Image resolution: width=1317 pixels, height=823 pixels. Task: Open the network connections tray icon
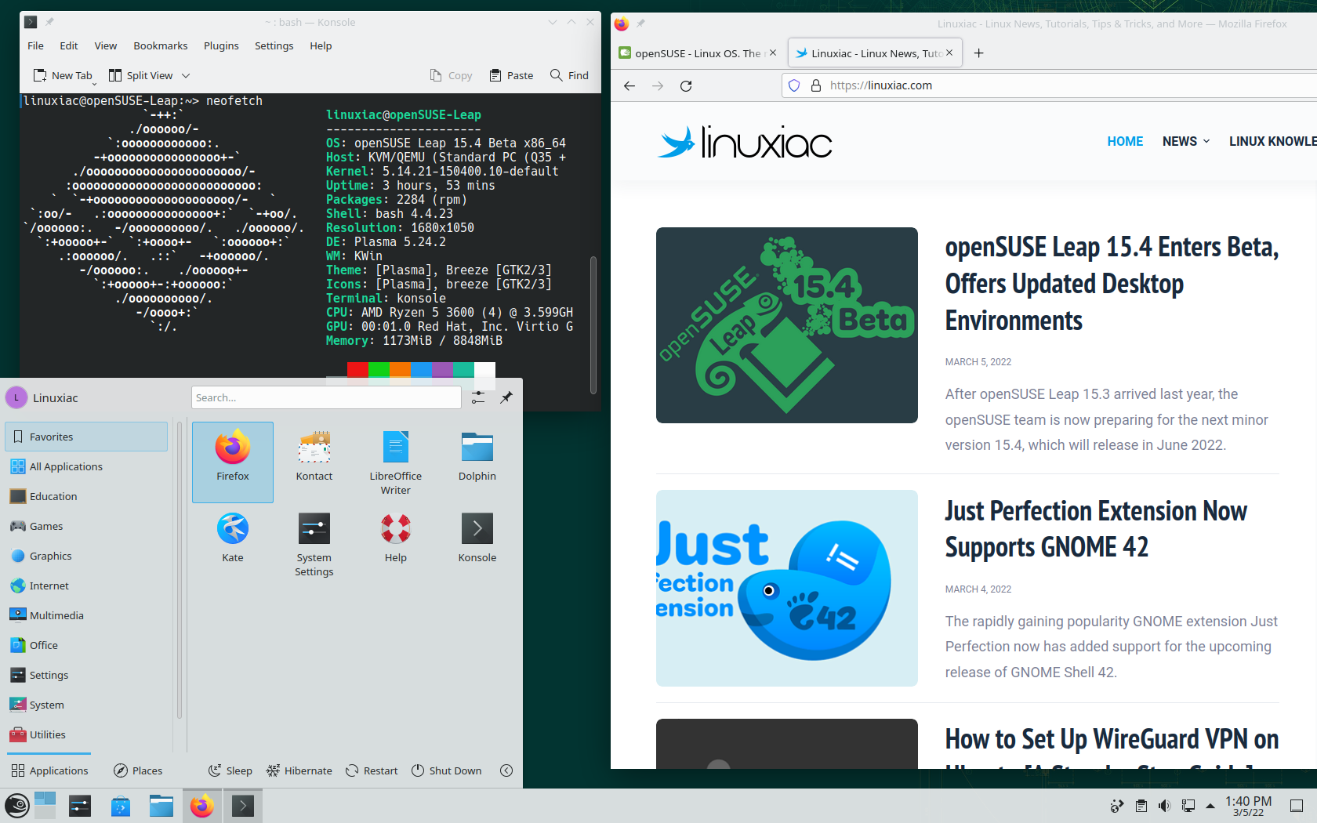[1188, 806]
